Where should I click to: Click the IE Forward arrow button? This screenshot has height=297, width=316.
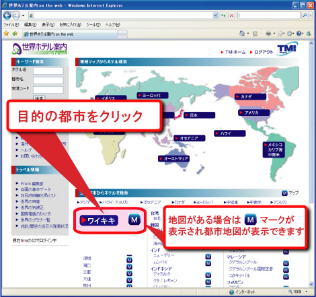(x=16, y=15)
